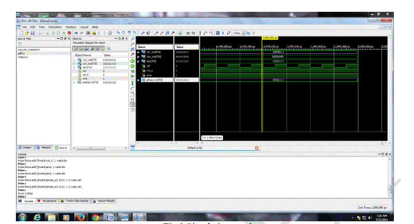Click the Run simulation play icon

coord(224,33)
